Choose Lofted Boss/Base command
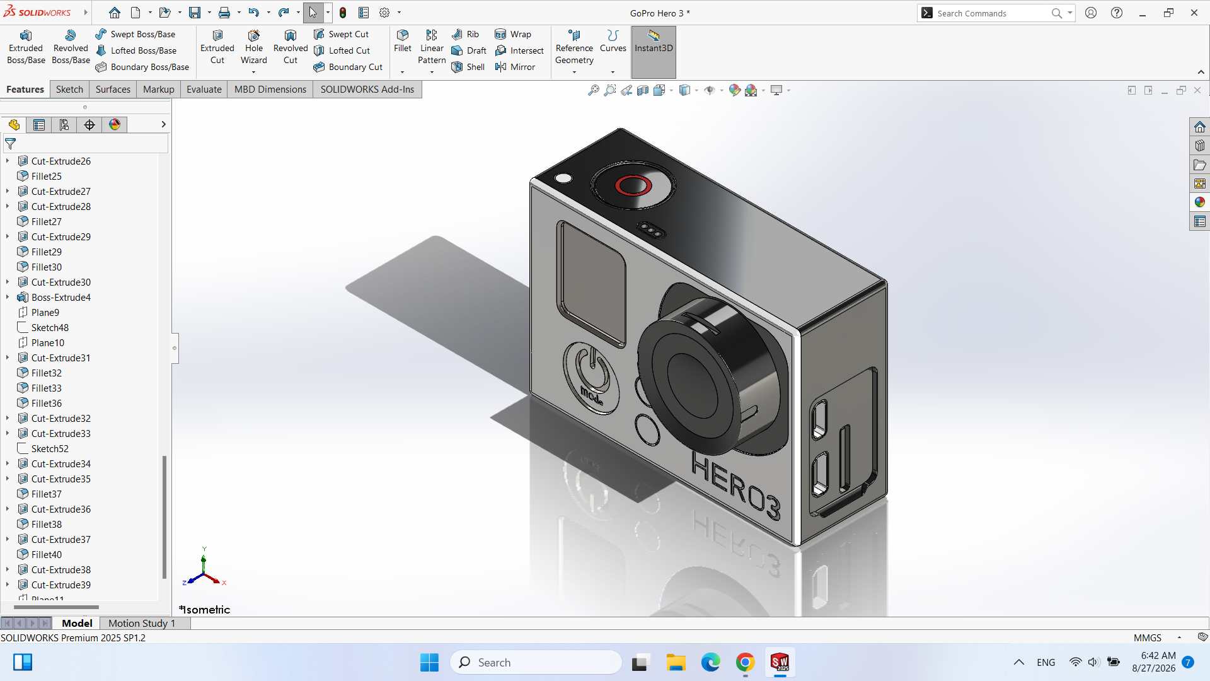This screenshot has width=1210, height=681. (136, 50)
